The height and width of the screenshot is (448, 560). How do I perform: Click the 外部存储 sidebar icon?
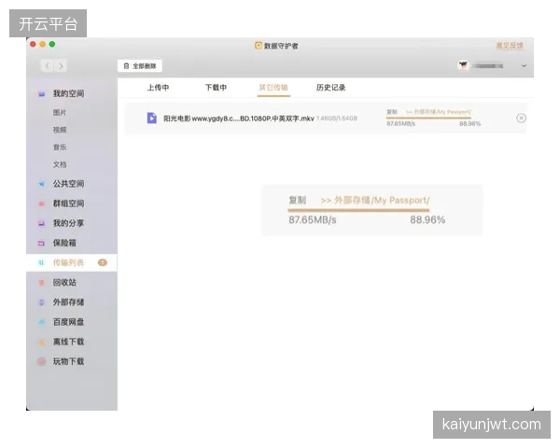pos(42,302)
